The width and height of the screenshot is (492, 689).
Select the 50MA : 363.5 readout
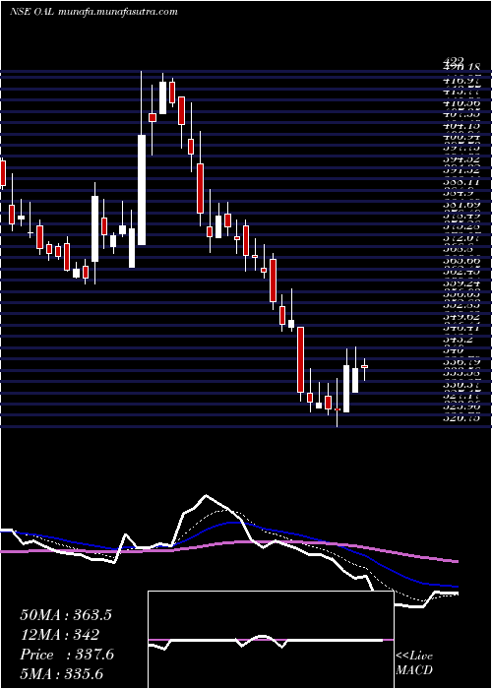coord(66,615)
